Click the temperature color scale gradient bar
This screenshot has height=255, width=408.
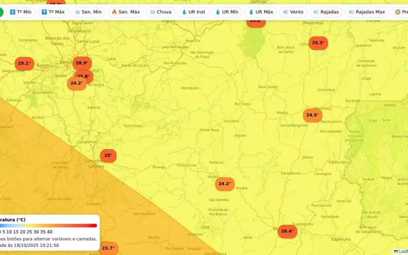point(49,225)
